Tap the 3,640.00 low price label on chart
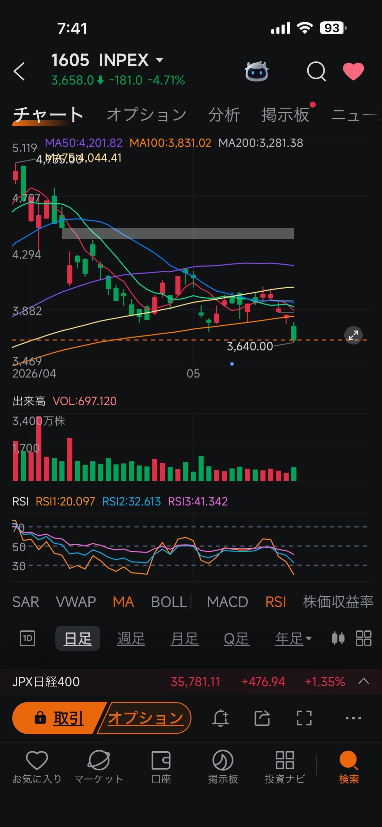The height and width of the screenshot is (827, 382). (250, 346)
